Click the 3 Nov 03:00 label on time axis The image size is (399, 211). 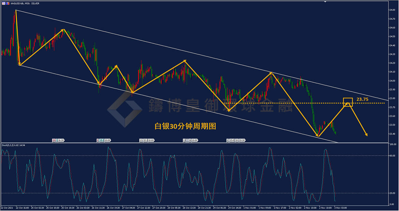340,208
